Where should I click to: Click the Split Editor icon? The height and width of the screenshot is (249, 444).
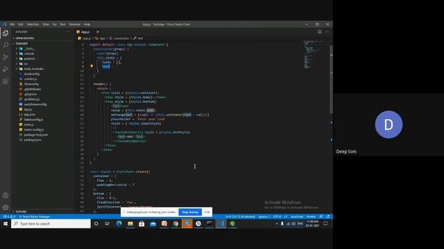[319, 32]
